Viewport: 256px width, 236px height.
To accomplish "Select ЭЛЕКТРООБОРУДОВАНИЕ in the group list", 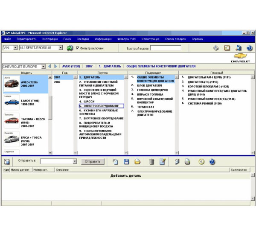I will (101, 106).
